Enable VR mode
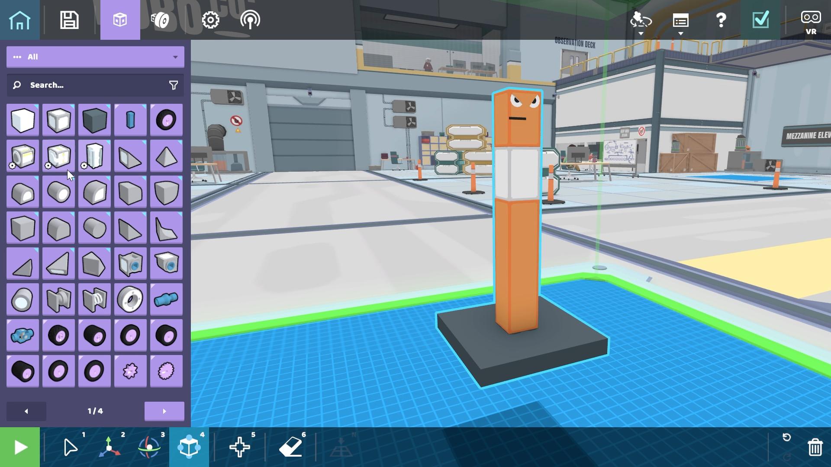This screenshot has width=831, height=467. tap(810, 22)
